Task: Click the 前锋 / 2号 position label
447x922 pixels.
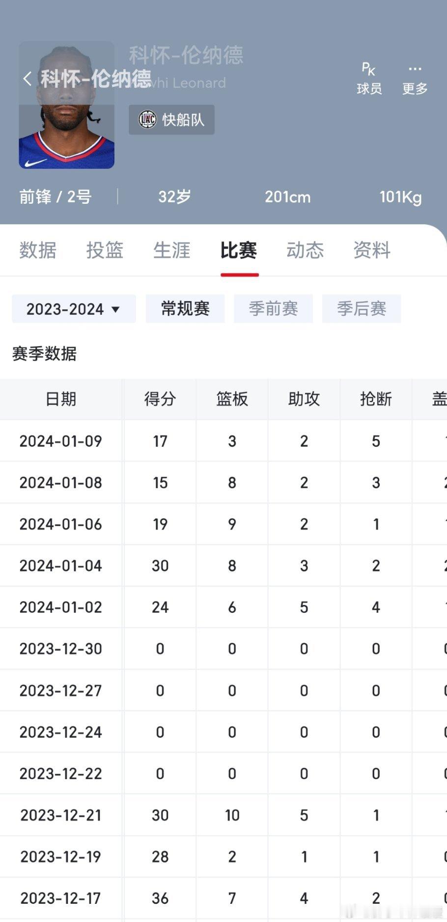Action: 56,197
